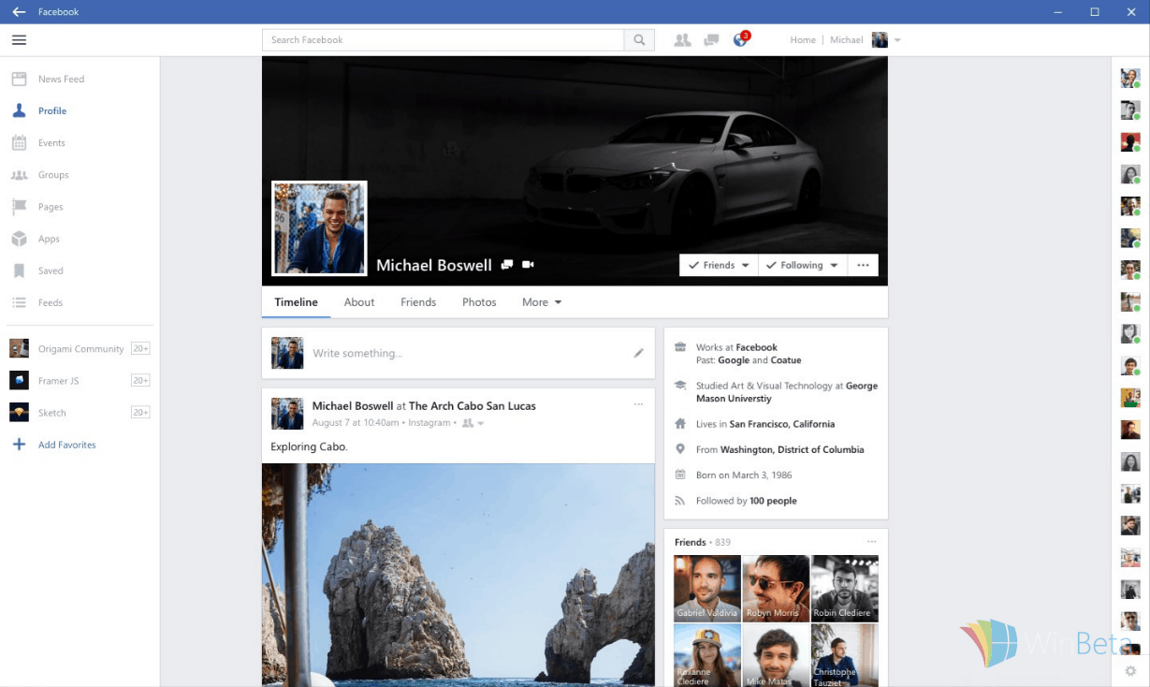This screenshot has width=1150, height=687.
Task: Click the search magnifier button
Action: [x=639, y=40]
